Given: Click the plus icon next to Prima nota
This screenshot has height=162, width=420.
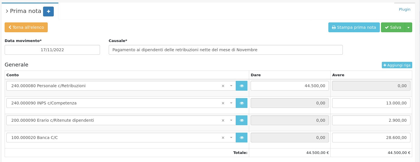Looking at the screenshot, I should tap(48, 12).
